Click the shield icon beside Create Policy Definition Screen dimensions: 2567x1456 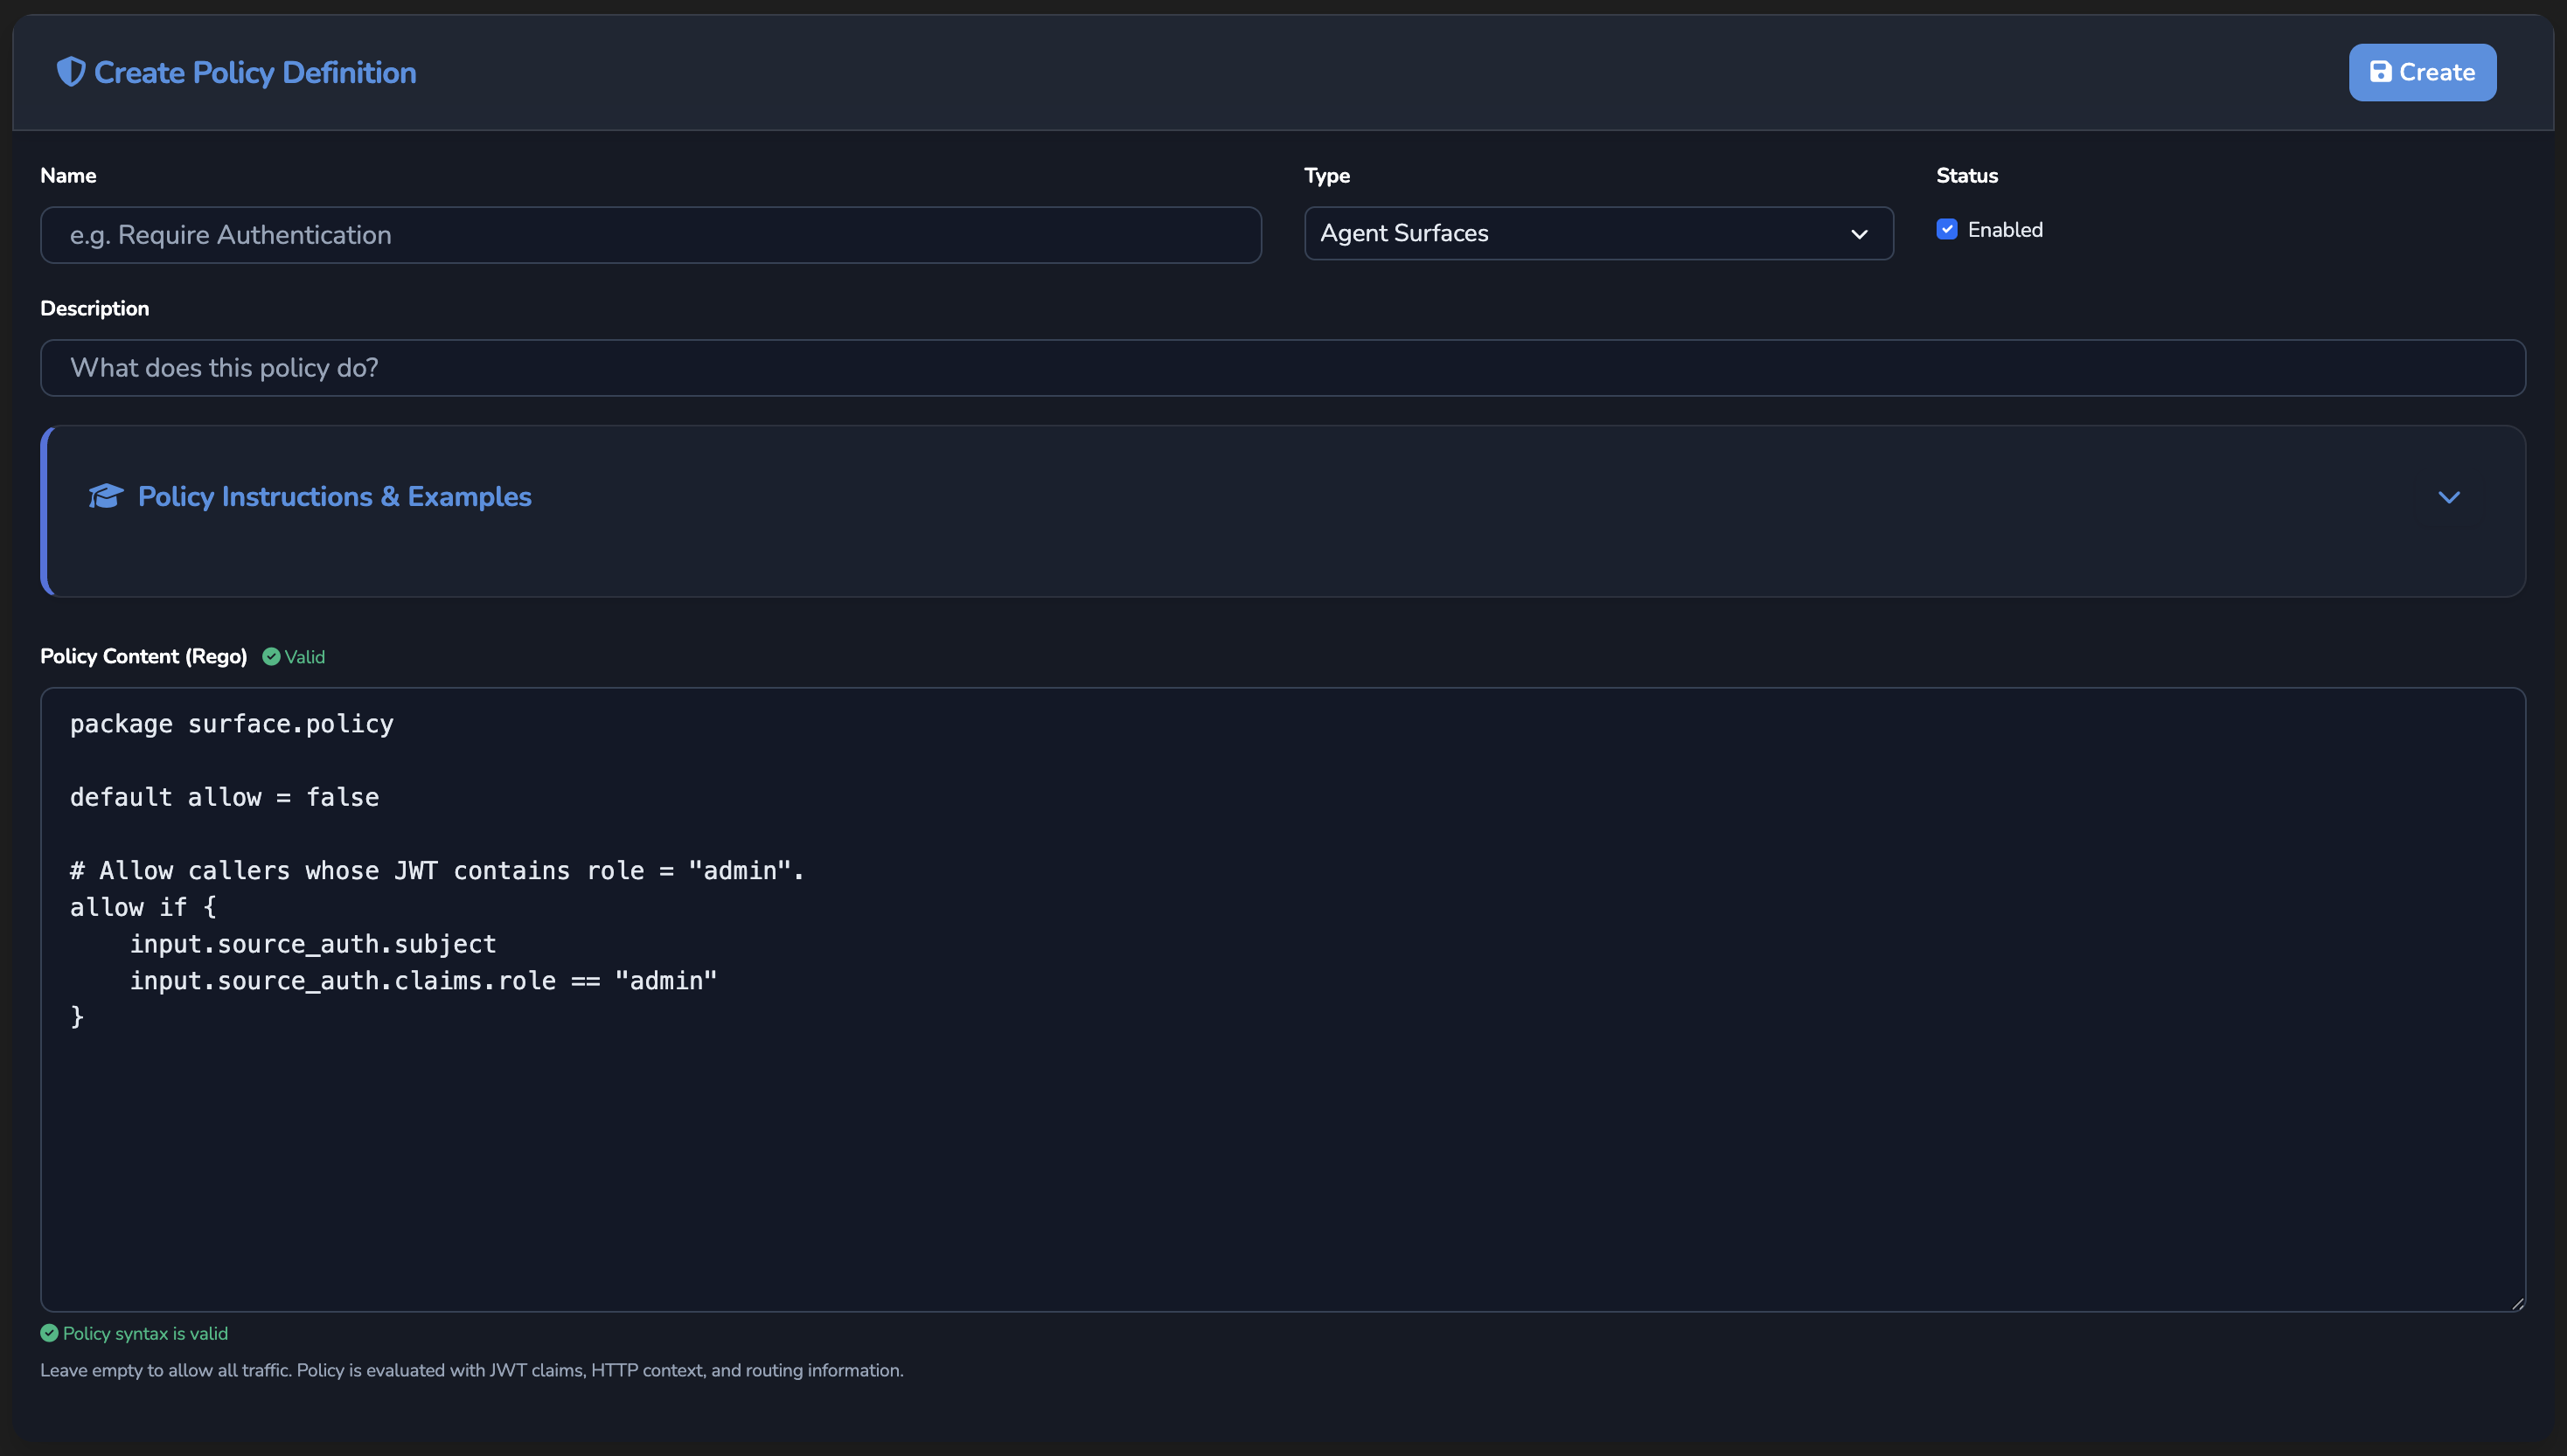(70, 72)
